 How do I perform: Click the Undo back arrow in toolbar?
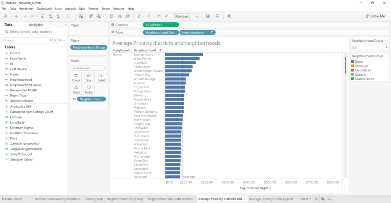click(17, 16)
